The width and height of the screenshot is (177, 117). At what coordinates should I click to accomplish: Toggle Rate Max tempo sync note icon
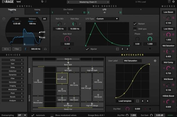80,24
